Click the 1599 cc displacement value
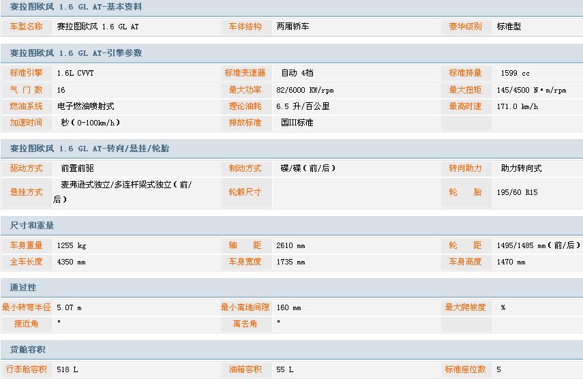 (515, 73)
